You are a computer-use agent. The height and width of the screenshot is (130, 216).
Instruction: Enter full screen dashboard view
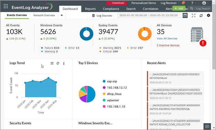point(193,15)
